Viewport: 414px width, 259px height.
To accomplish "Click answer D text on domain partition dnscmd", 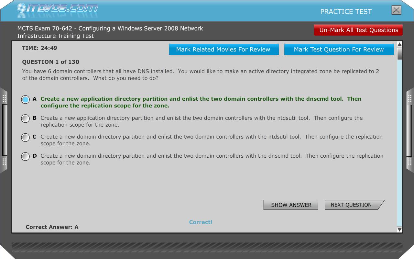I will click(x=212, y=159).
